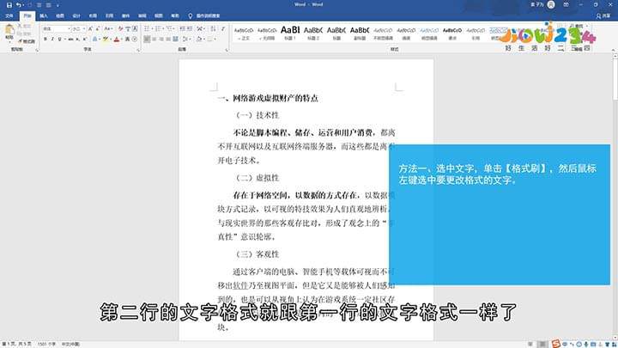Toggle Underline formatting
The width and height of the screenshot is (618, 348).
tap(59, 39)
